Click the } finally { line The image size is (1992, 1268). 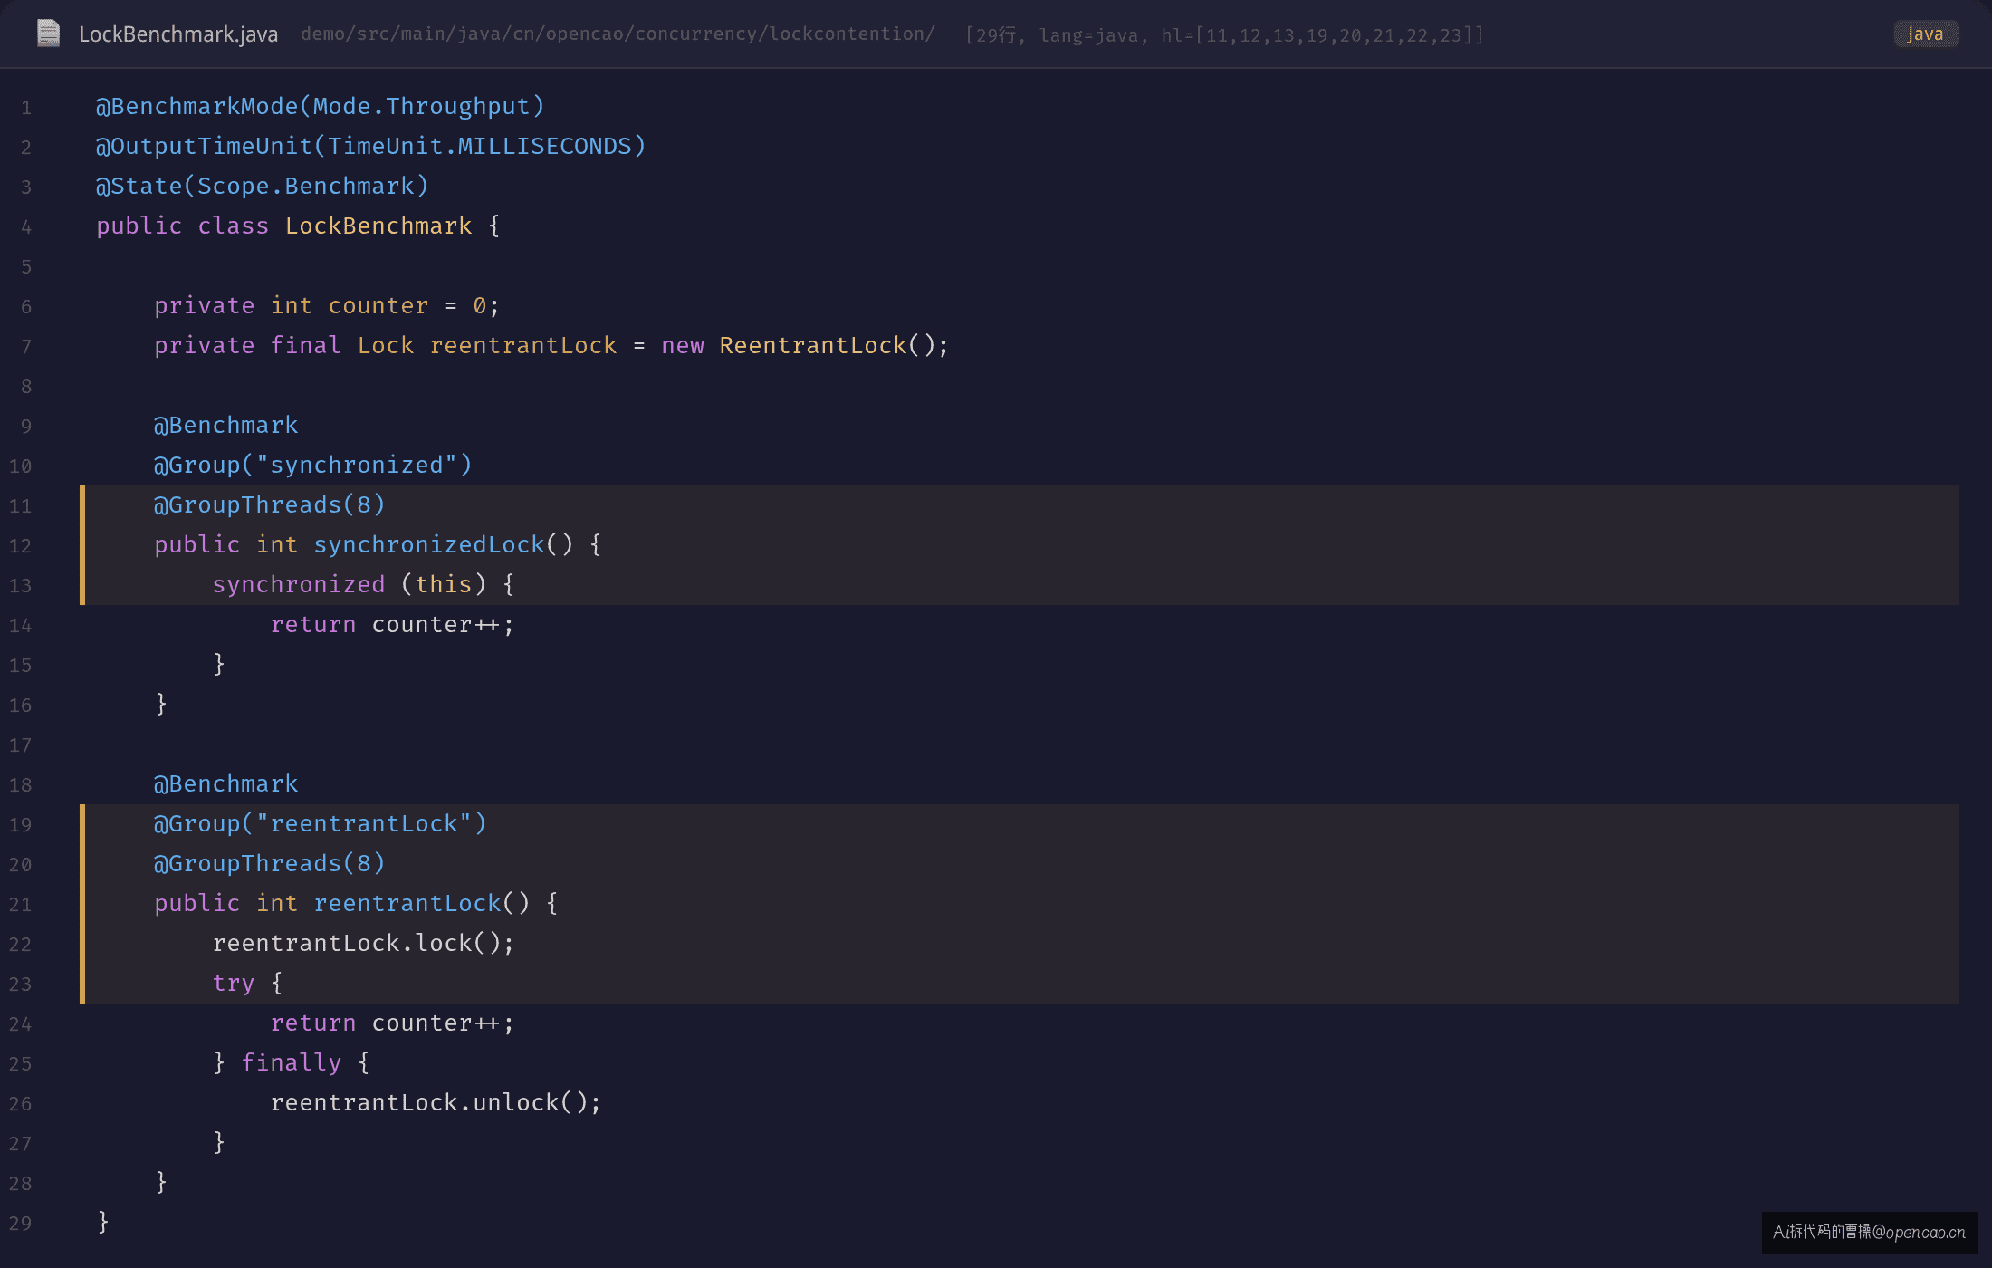coord(291,1062)
